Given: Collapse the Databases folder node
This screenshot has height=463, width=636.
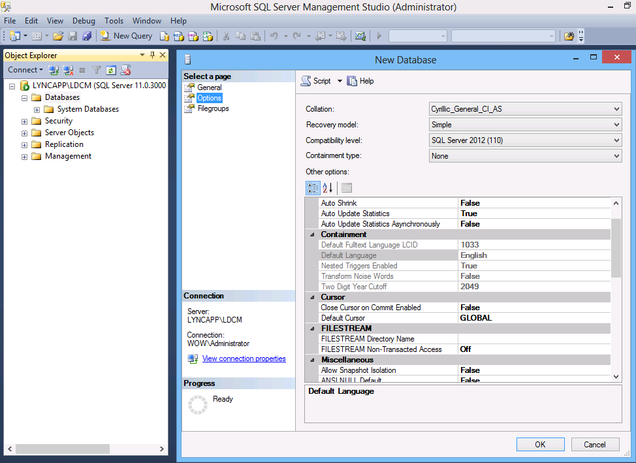Looking at the screenshot, I should (x=24, y=98).
